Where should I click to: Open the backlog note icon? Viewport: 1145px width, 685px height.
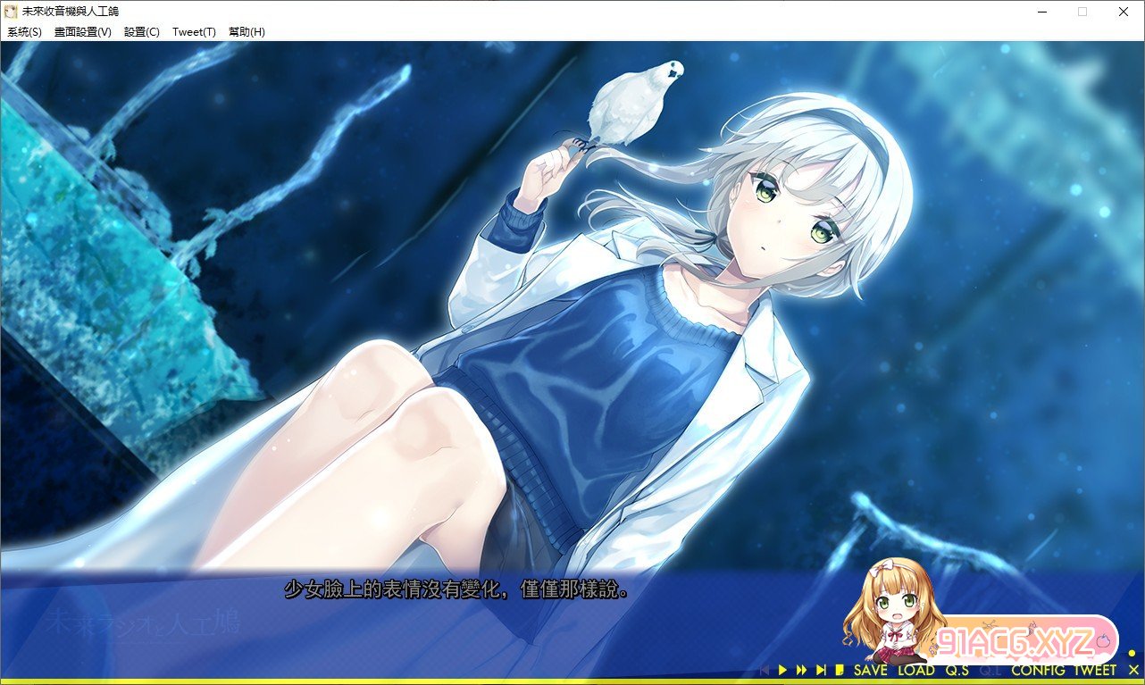(x=840, y=670)
